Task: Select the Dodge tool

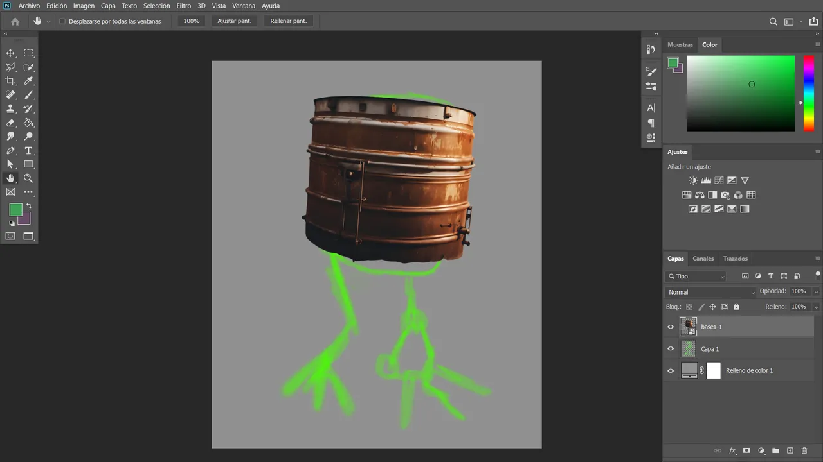Action: pyautogui.click(x=28, y=137)
